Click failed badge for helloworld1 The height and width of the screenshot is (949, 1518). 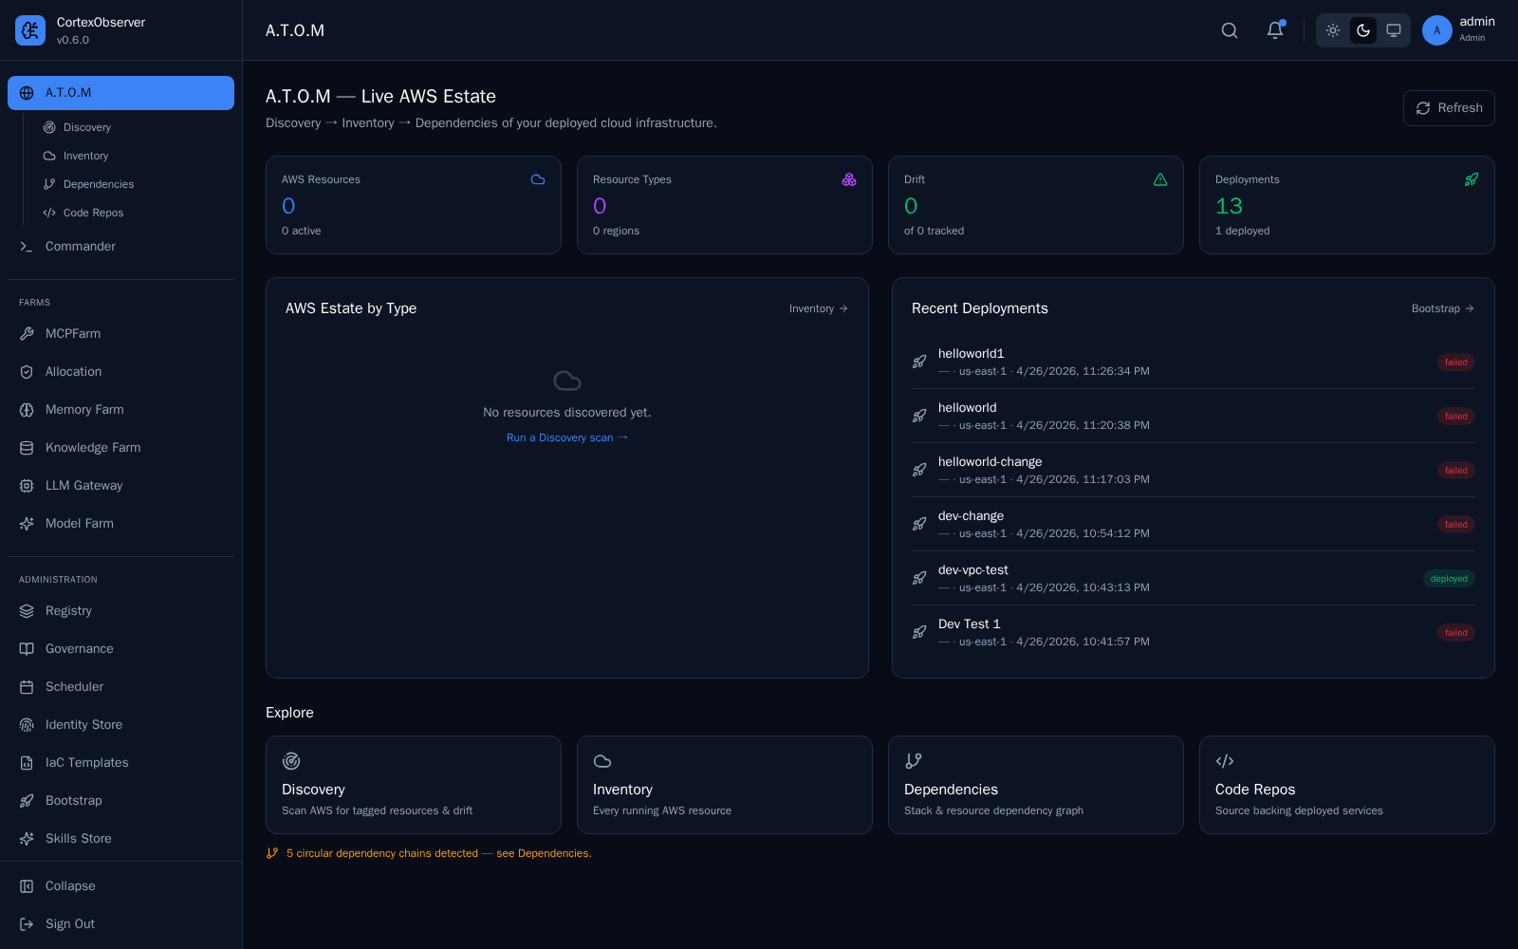coord(1456,363)
